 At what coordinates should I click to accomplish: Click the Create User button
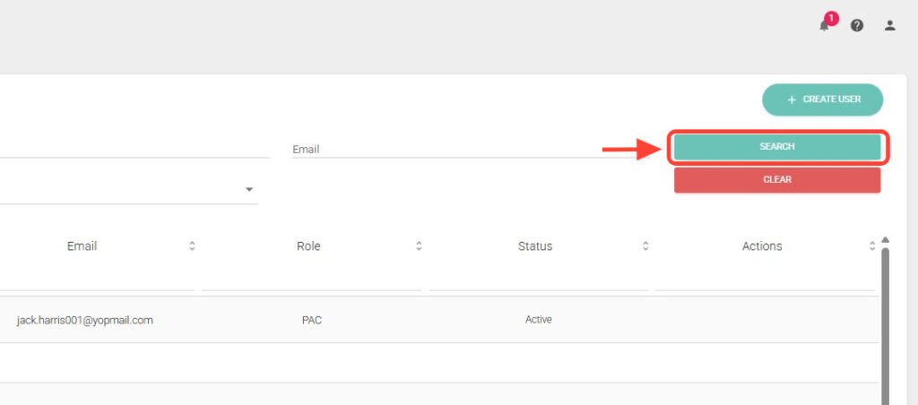coord(822,99)
